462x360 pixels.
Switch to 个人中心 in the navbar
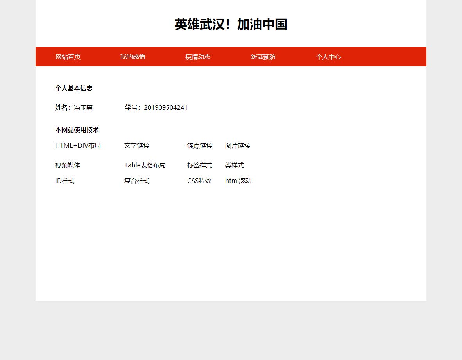click(x=328, y=57)
